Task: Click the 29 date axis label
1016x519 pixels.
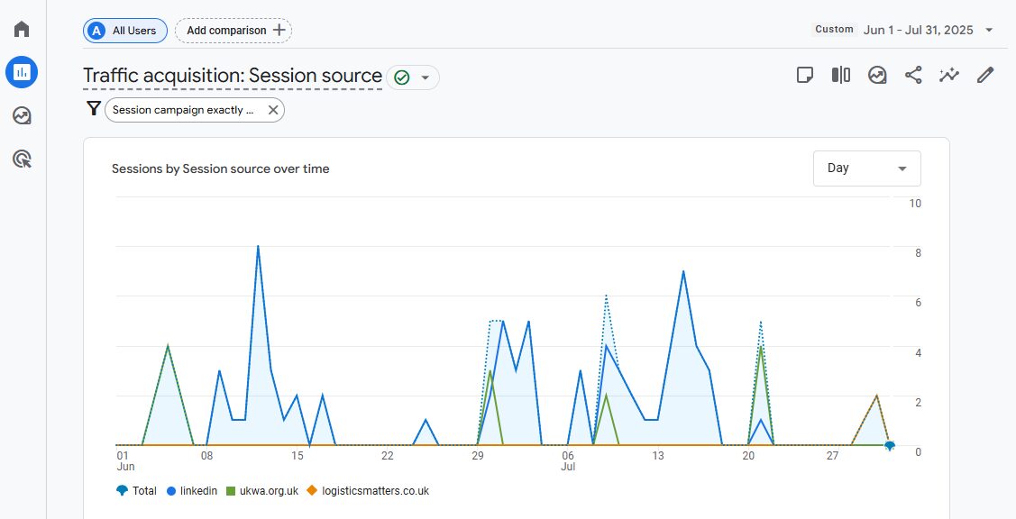Action: click(x=478, y=456)
